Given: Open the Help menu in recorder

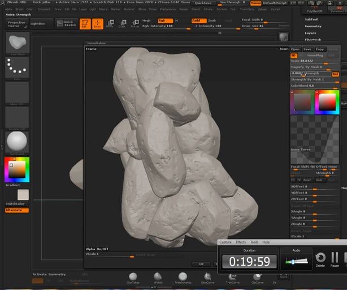Looking at the screenshot, I should 266,242.
